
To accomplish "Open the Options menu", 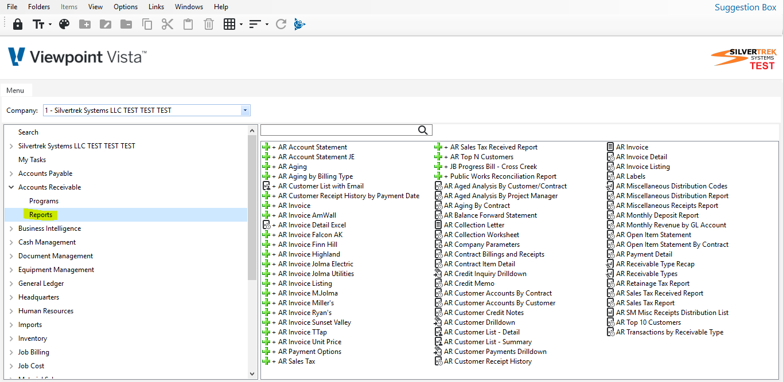I will pyautogui.click(x=126, y=7).
